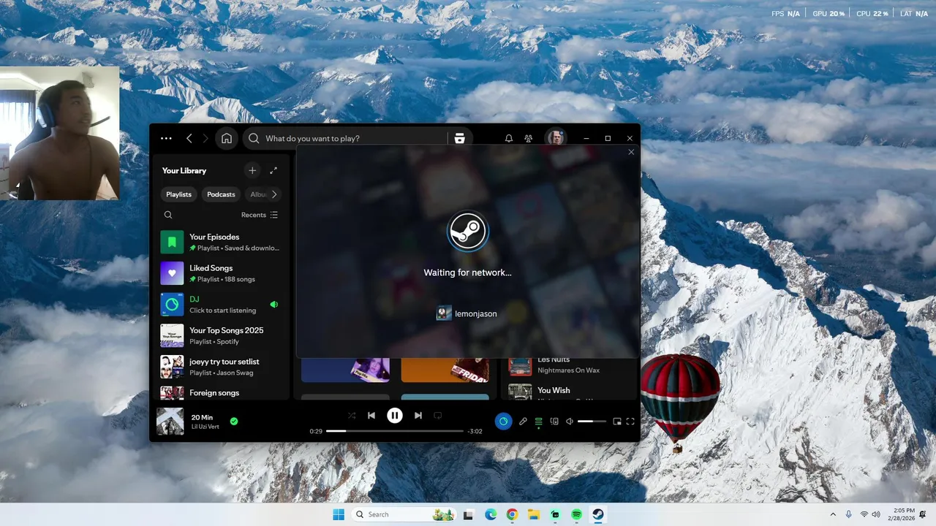936x526 pixels.
Task: Launch Google Chrome from the taskbar
Action: pyautogui.click(x=512, y=514)
